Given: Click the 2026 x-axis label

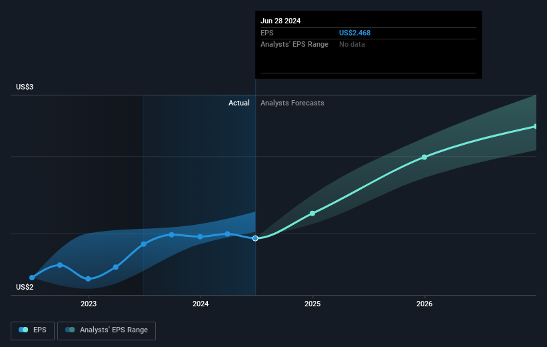Looking at the screenshot, I should (424, 304).
